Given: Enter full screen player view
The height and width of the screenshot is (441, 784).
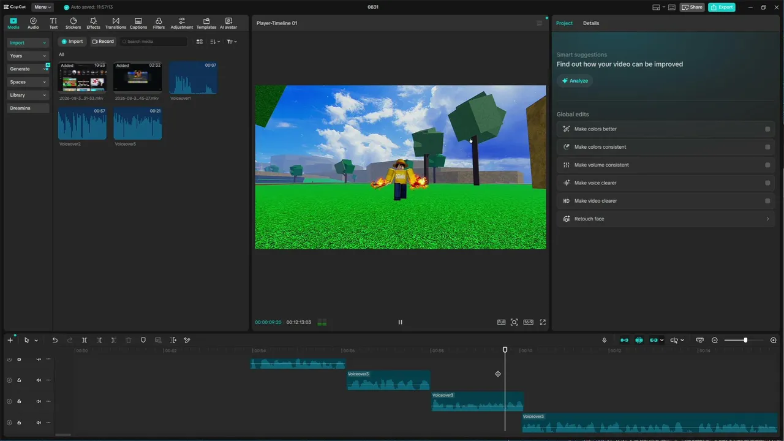Looking at the screenshot, I should pos(543,322).
